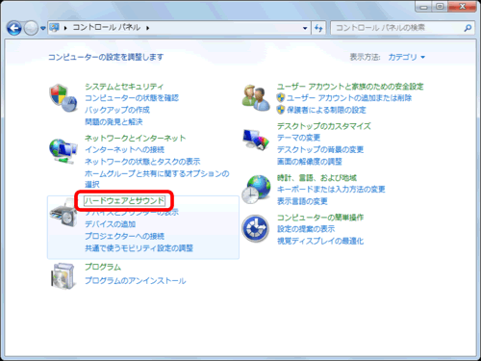
Task: Open デバイスの追加 link
Action: [x=110, y=224]
